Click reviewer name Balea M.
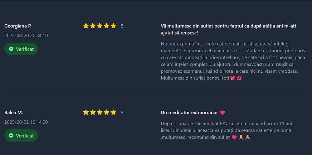312x155 pixels. pos(14,113)
